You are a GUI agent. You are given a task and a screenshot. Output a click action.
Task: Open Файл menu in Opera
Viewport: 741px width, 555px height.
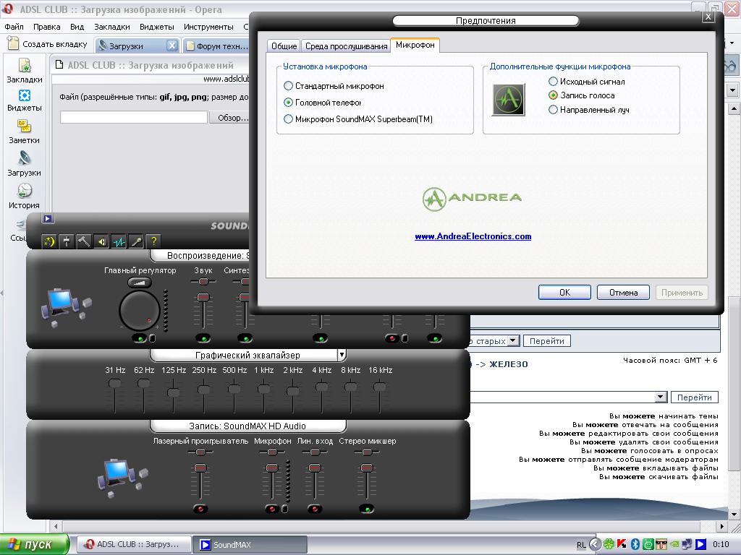[14, 27]
